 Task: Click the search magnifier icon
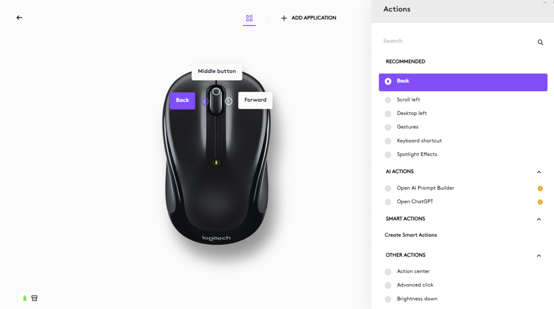point(540,42)
